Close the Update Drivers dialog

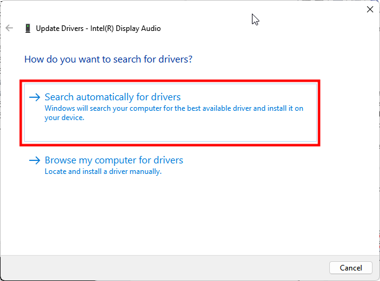[370, 9]
